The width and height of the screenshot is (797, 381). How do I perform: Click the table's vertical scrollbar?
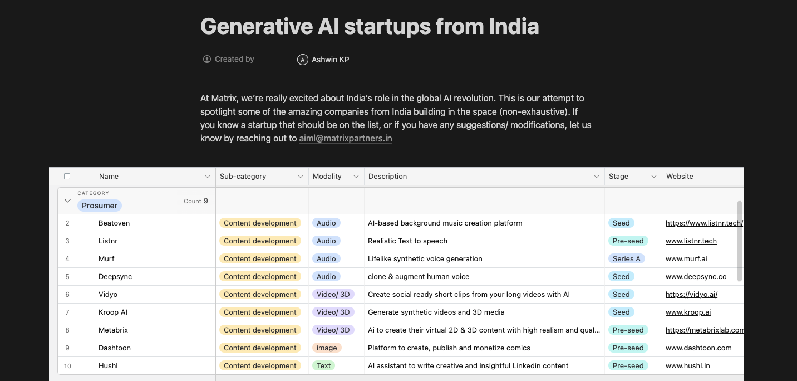click(740, 241)
